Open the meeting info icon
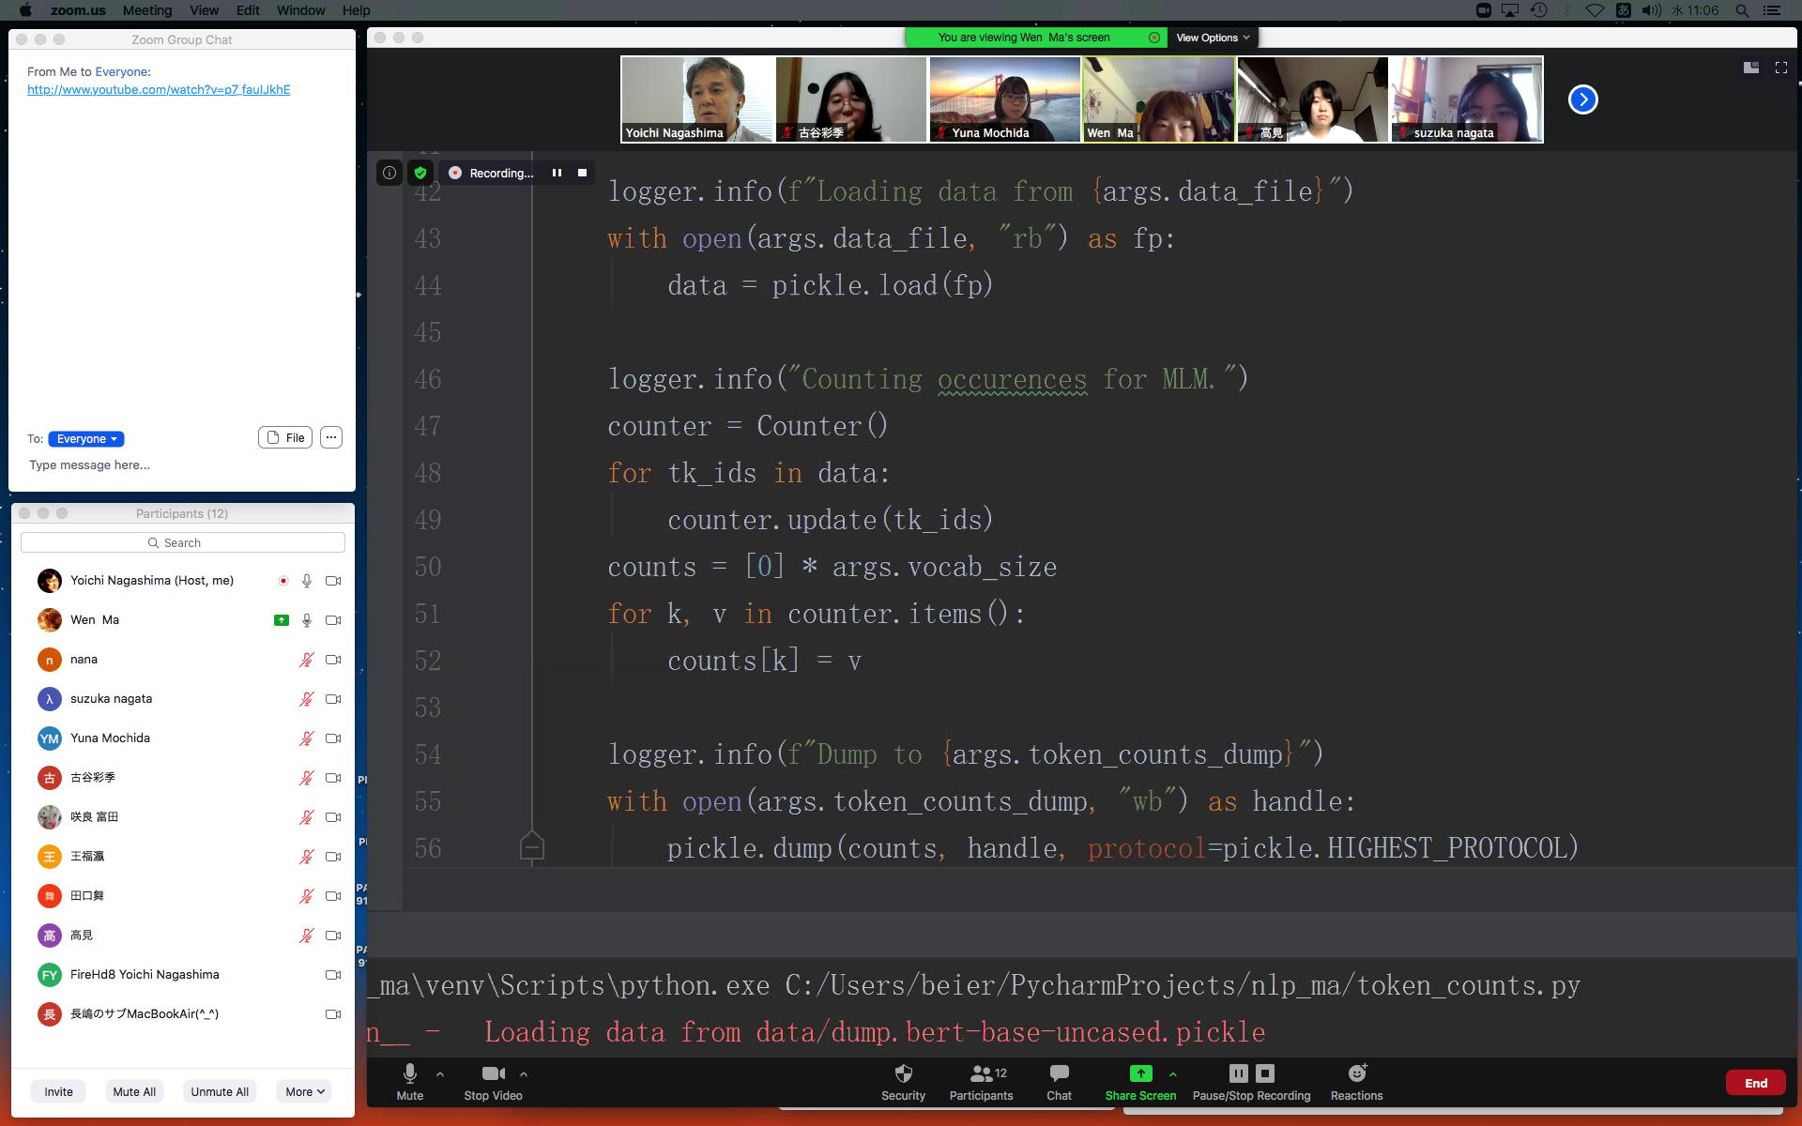Viewport: 1802px width, 1126px height. pos(389,173)
